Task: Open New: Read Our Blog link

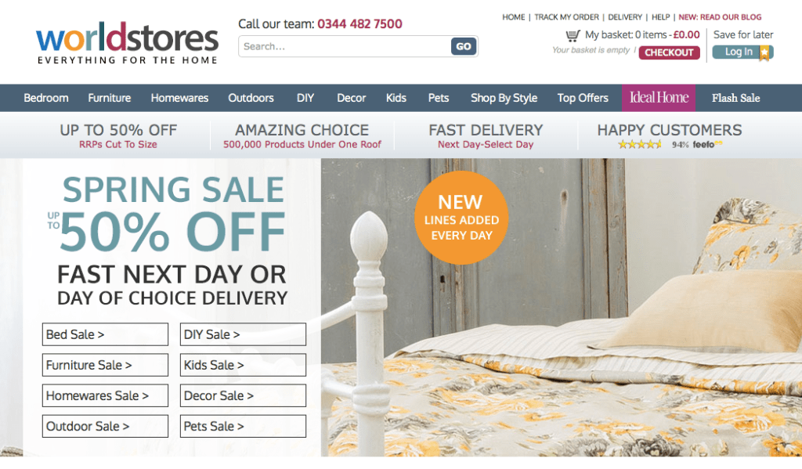Action: click(721, 17)
